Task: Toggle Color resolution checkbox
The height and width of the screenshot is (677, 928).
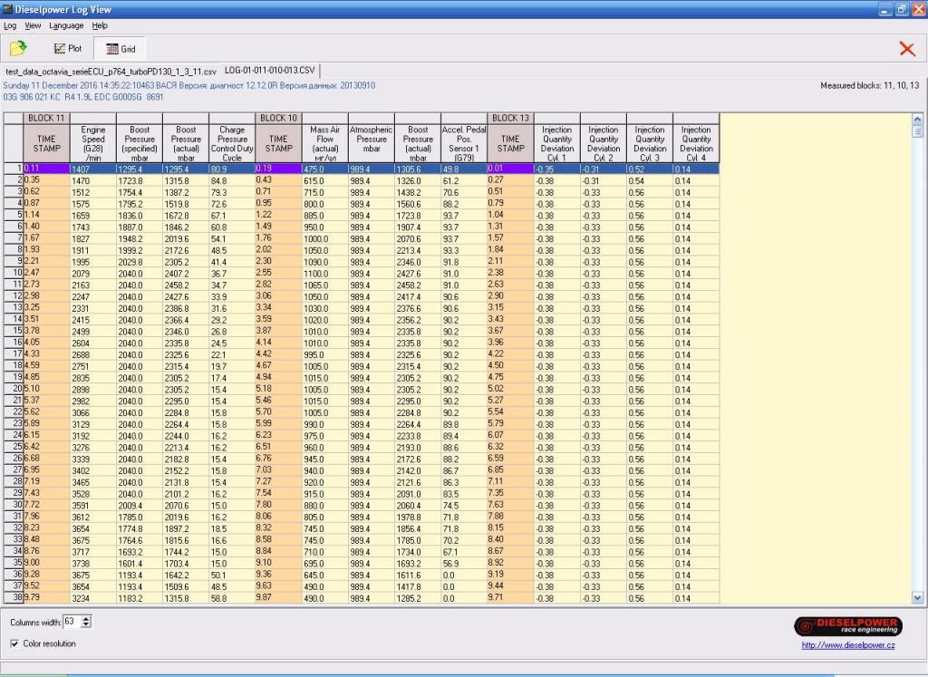Action: click(x=14, y=643)
